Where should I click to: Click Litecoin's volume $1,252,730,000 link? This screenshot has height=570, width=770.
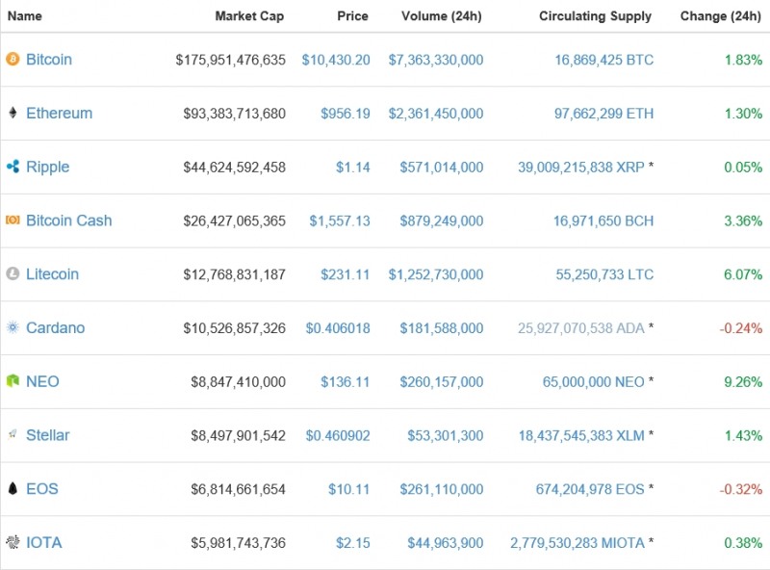click(x=435, y=274)
